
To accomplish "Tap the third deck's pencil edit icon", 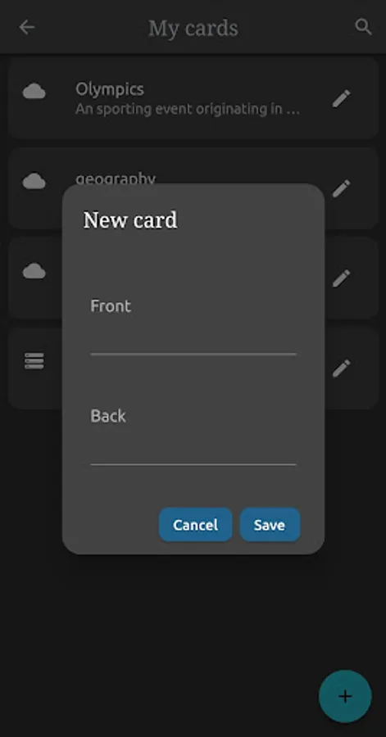I will (x=341, y=278).
